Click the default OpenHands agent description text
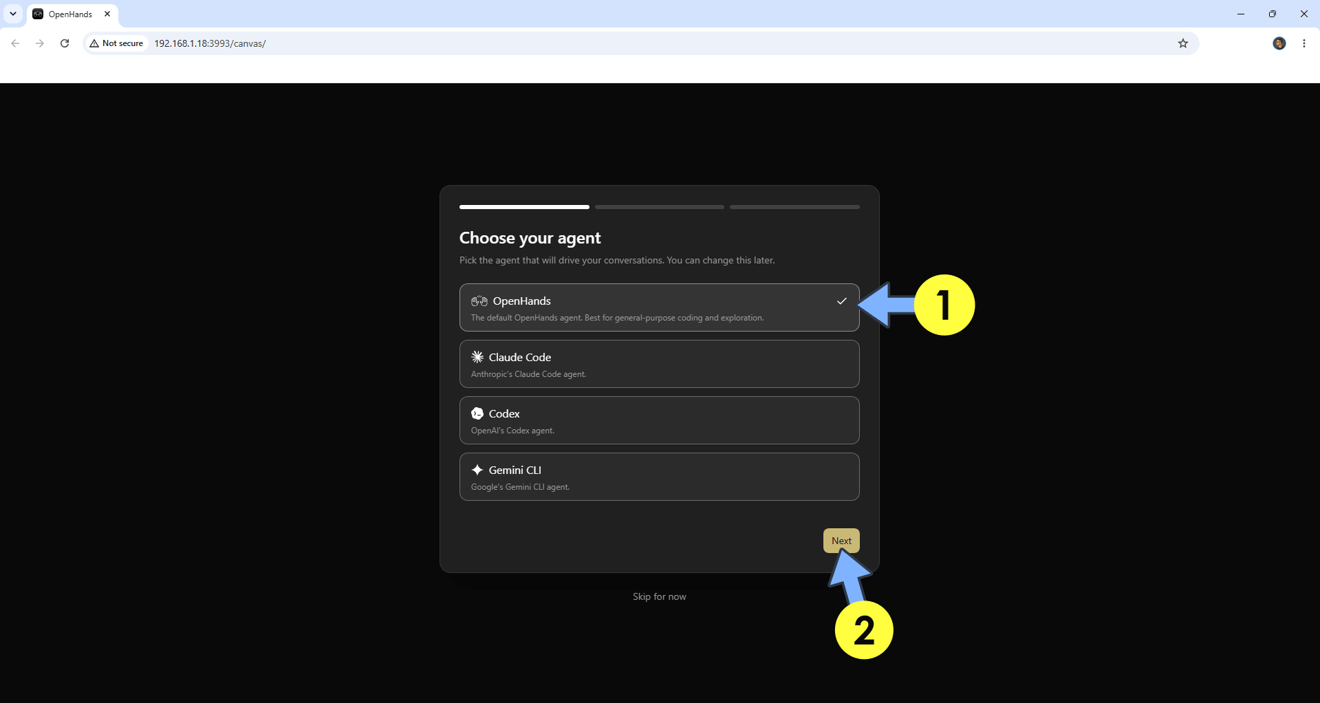This screenshot has width=1320, height=703. (x=617, y=318)
